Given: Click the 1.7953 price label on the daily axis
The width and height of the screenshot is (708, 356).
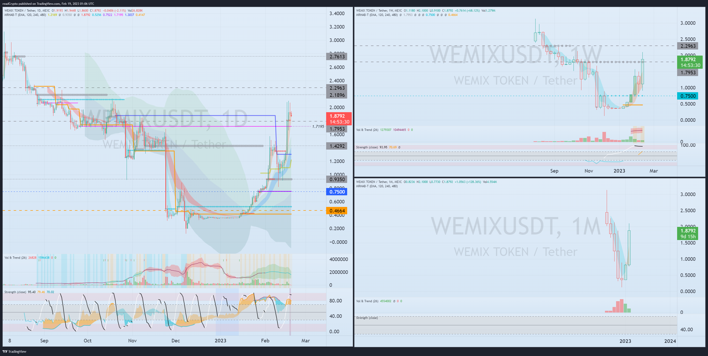Looking at the screenshot, I should click(x=337, y=129).
